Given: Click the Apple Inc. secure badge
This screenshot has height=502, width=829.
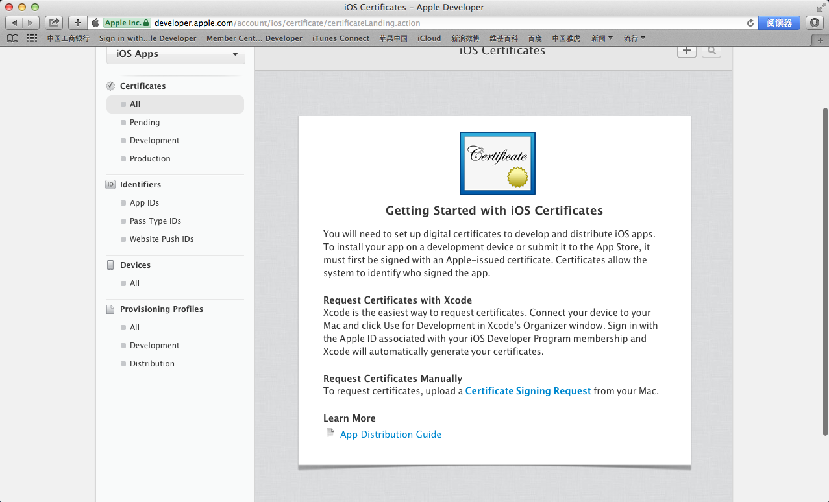Looking at the screenshot, I should [127, 23].
